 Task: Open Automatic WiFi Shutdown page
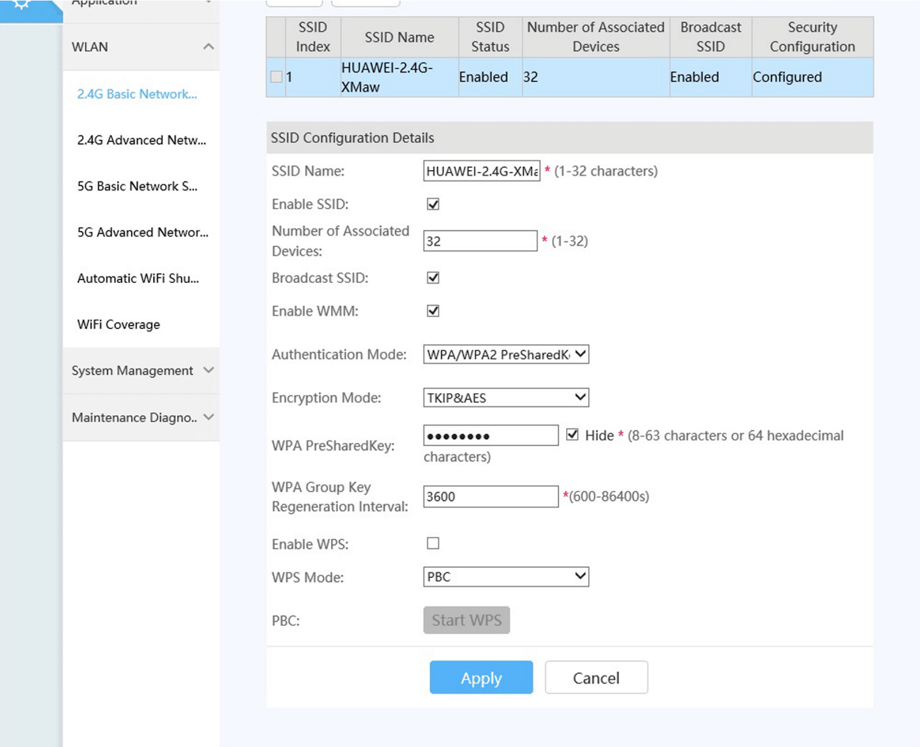(x=138, y=278)
